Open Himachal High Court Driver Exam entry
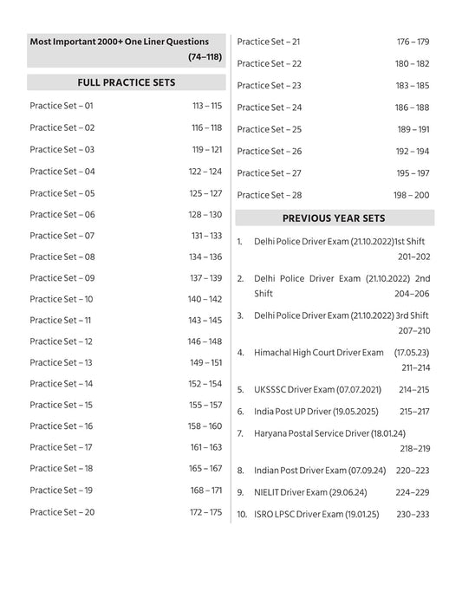 pyautogui.click(x=334, y=360)
